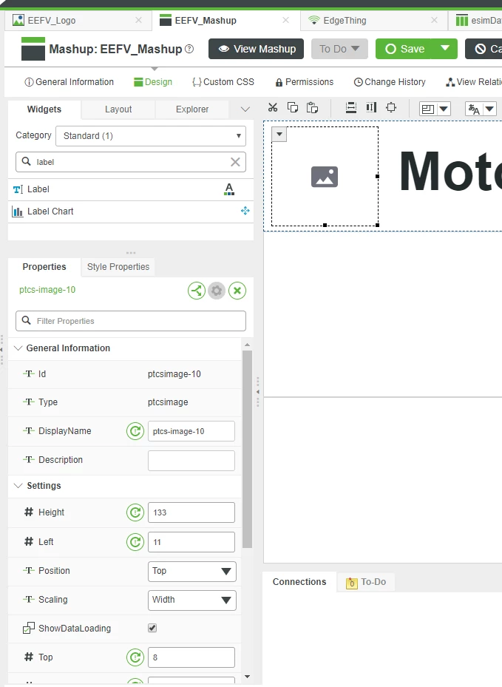
Task: Click the distribute/center widget toolbar icon
Action: point(391,108)
